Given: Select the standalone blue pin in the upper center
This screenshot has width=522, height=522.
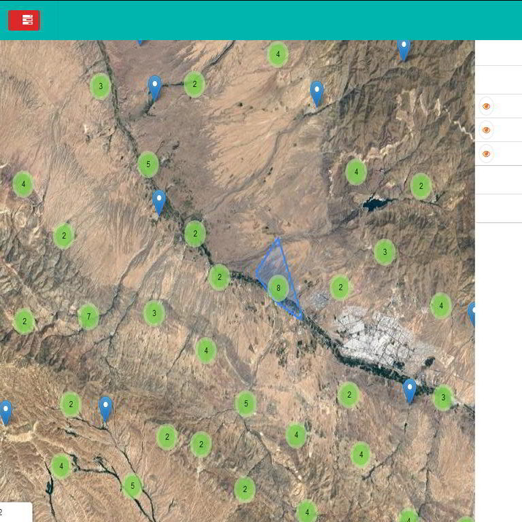Looking at the screenshot, I should 317,92.
